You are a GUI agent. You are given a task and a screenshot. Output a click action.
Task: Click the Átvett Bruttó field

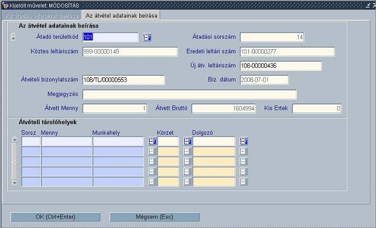point(224,108)
